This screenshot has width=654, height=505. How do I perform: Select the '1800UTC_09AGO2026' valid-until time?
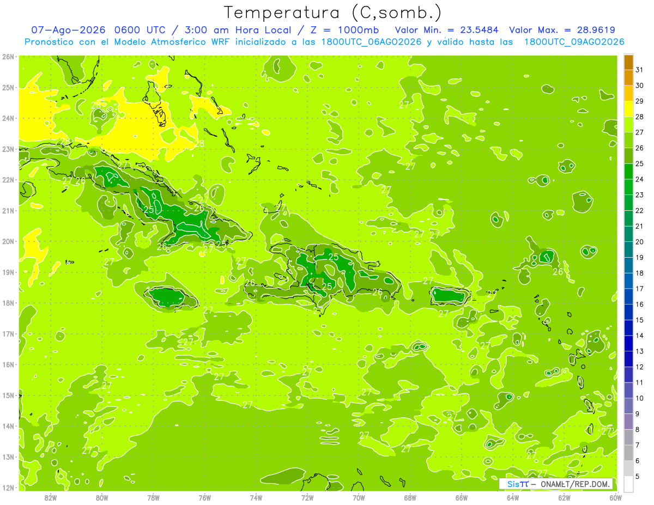(x=574, y=42)
